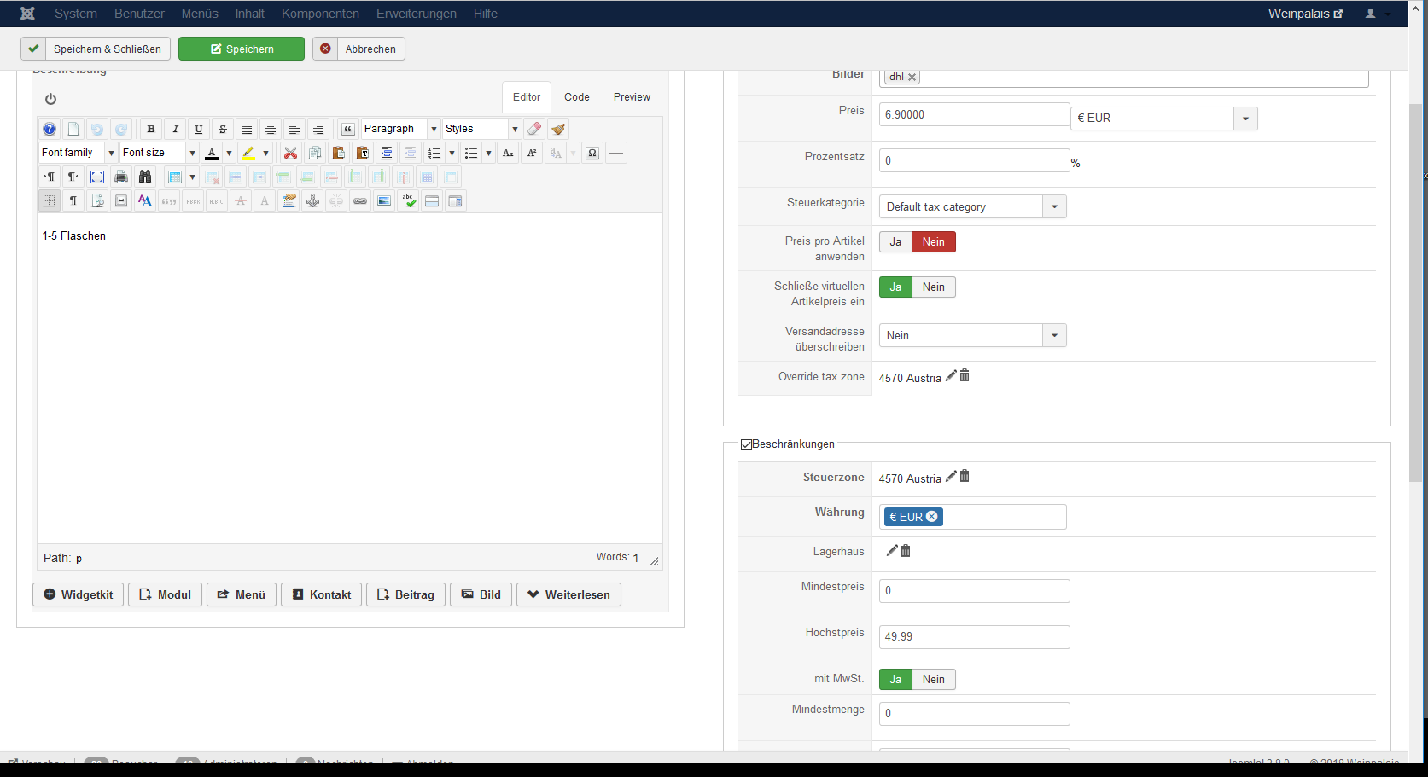Insert a link with the chain icon
Screen dimensions: 1428x777
point(360,200)
